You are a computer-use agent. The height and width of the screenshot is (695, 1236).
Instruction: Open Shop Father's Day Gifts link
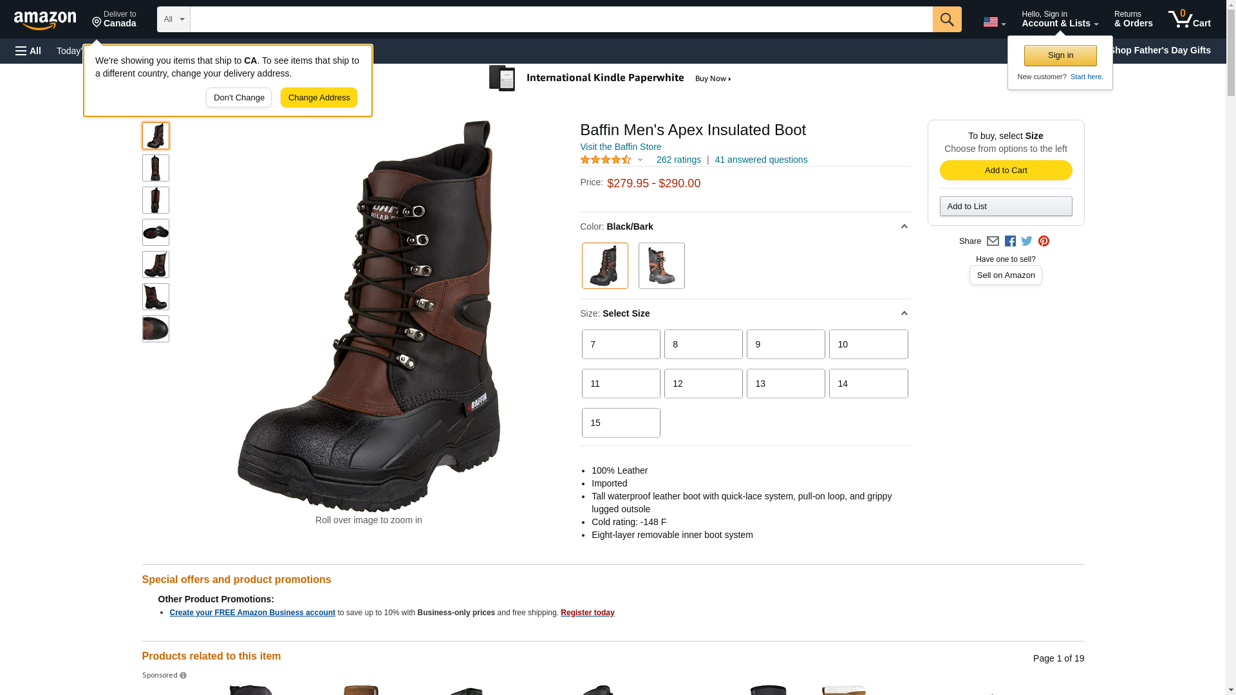(x=1159, y=50)
